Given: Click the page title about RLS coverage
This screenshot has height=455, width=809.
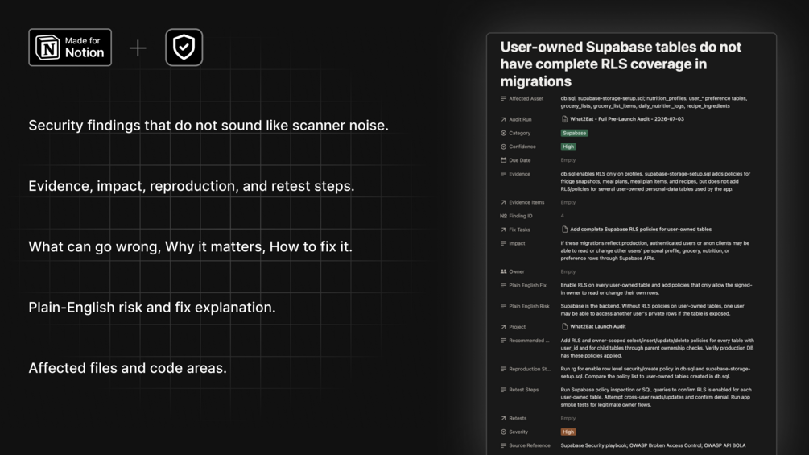Looking at the screenshot, I should [x=621, y=64].
